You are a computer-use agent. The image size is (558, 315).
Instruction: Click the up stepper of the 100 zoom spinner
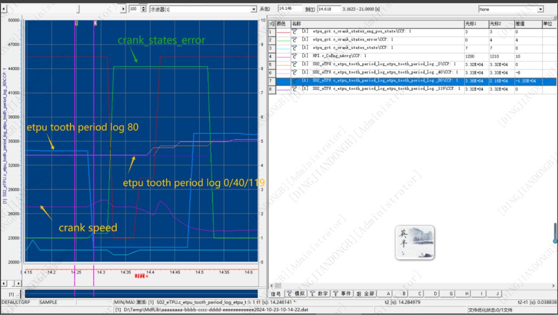[144, 6]
